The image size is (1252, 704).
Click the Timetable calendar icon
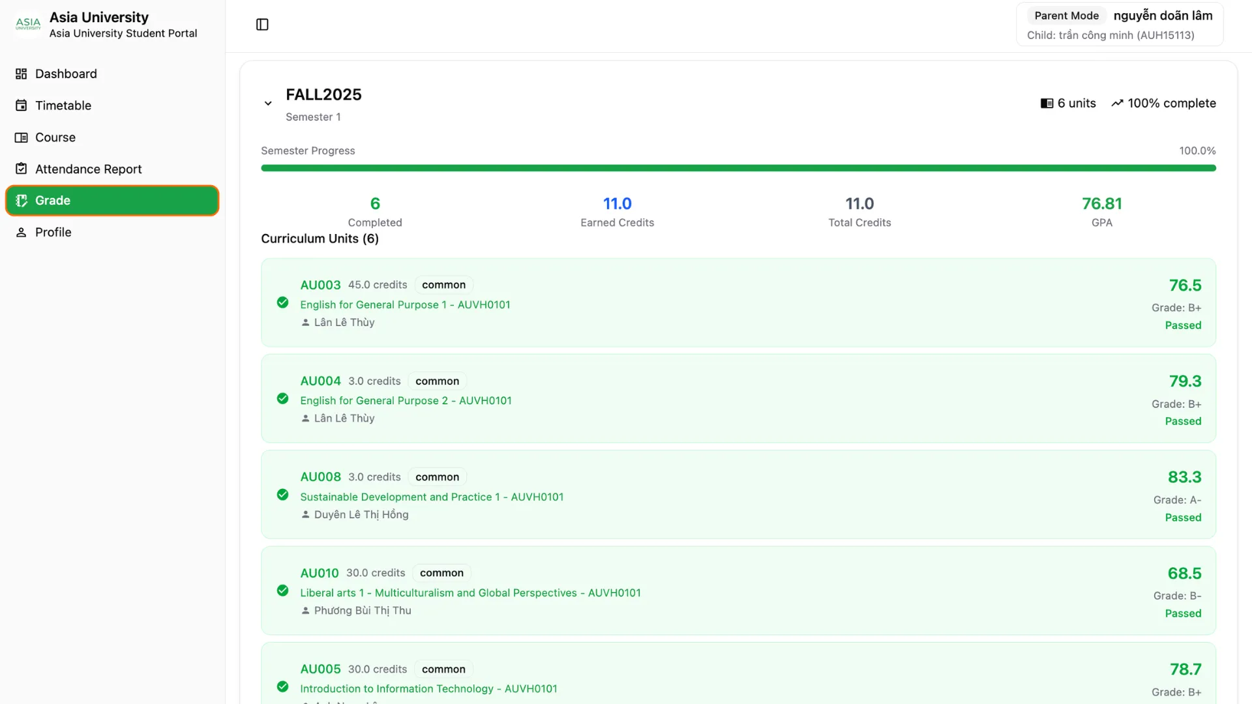tap(22, 106)
